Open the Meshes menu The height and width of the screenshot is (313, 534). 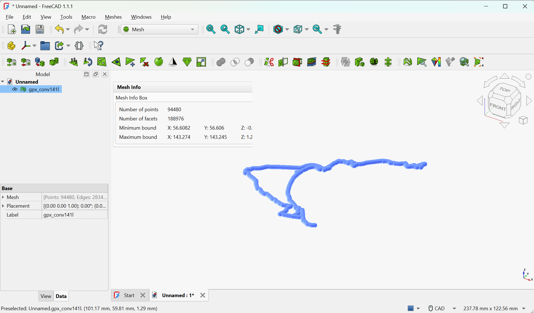click(x=113, y=17)
